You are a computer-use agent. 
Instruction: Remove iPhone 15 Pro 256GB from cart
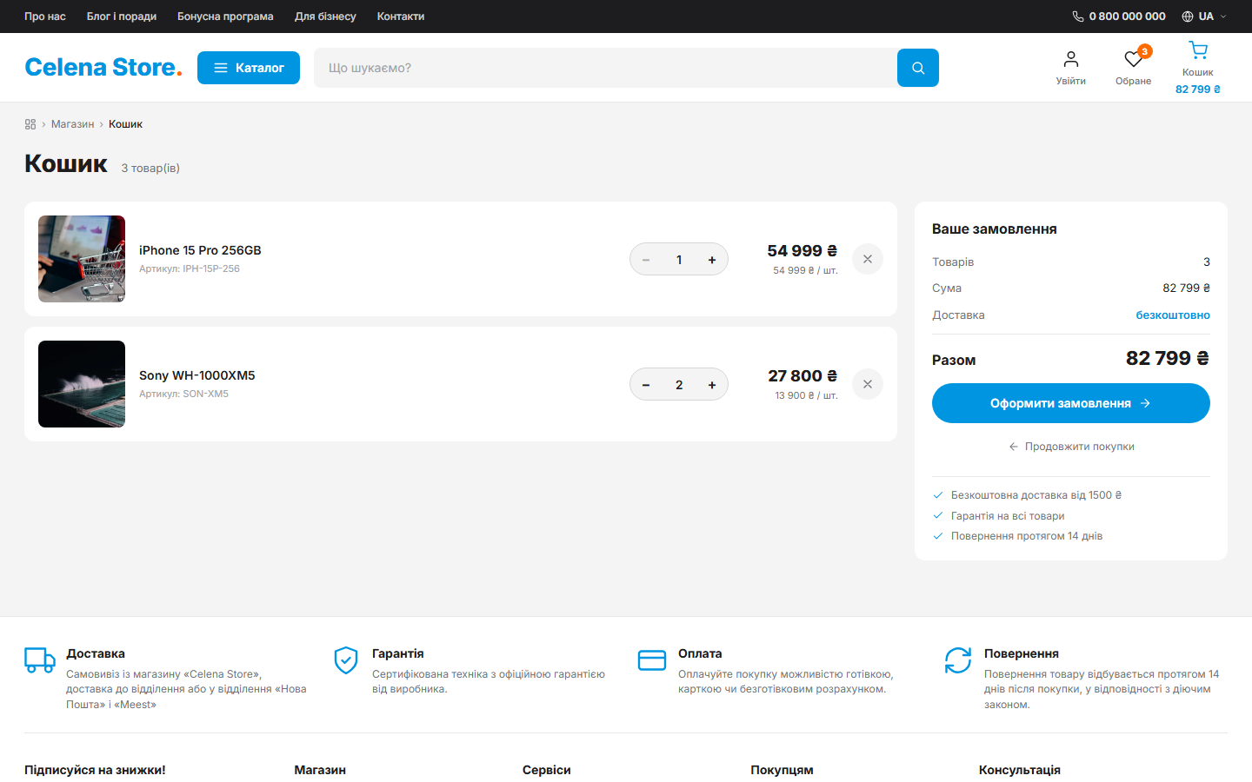[868, 259]
